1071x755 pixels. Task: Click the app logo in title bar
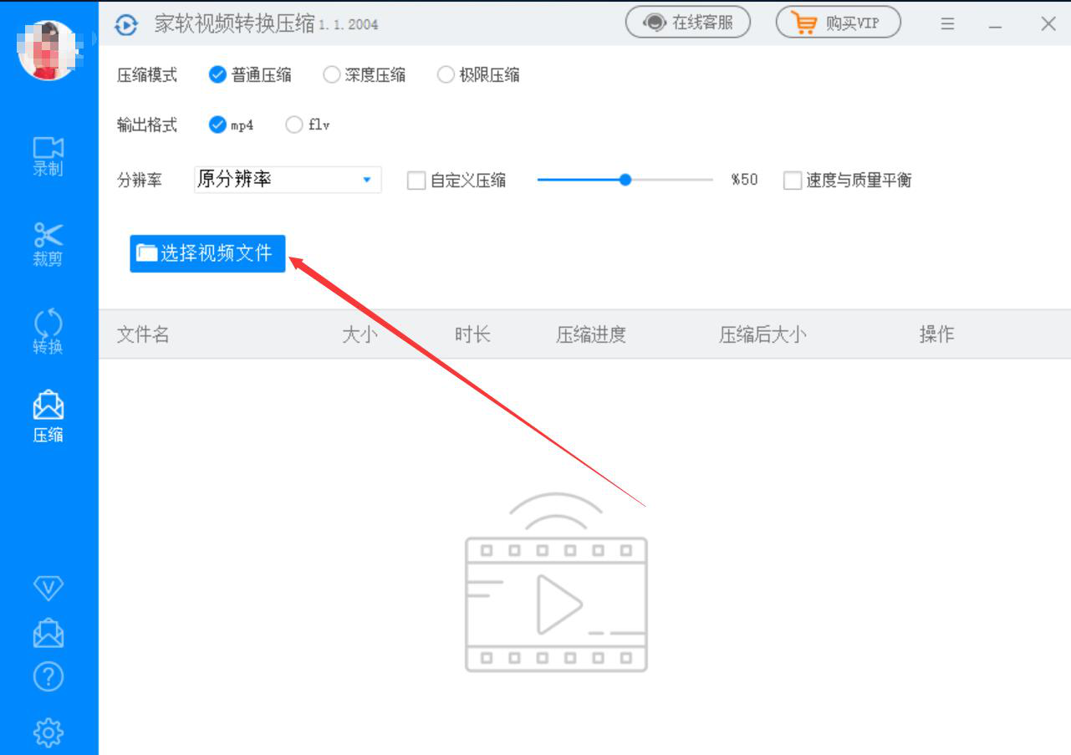[125, 24]
